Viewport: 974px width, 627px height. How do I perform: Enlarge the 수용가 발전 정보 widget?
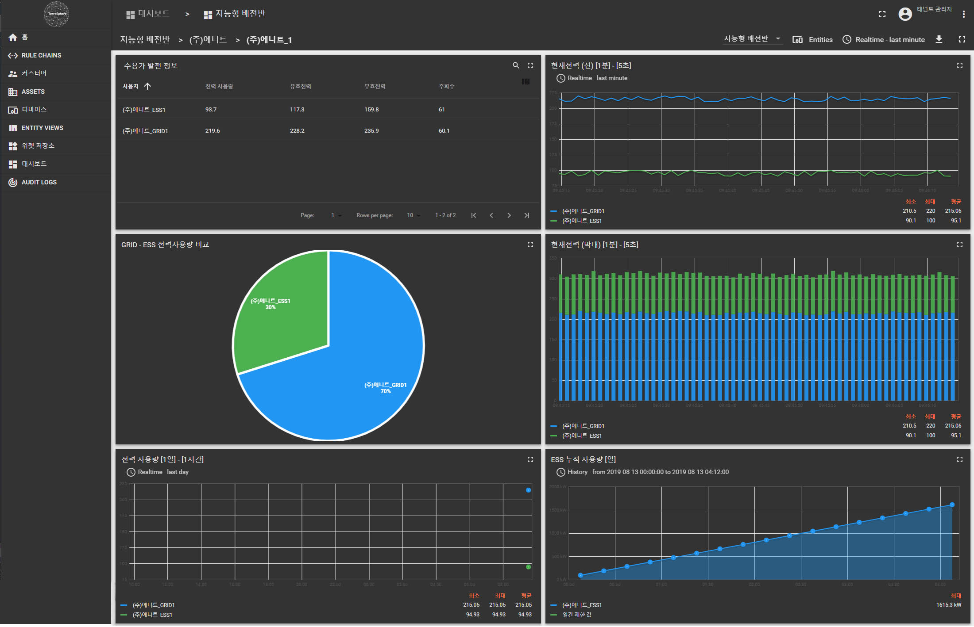(530, 65)
